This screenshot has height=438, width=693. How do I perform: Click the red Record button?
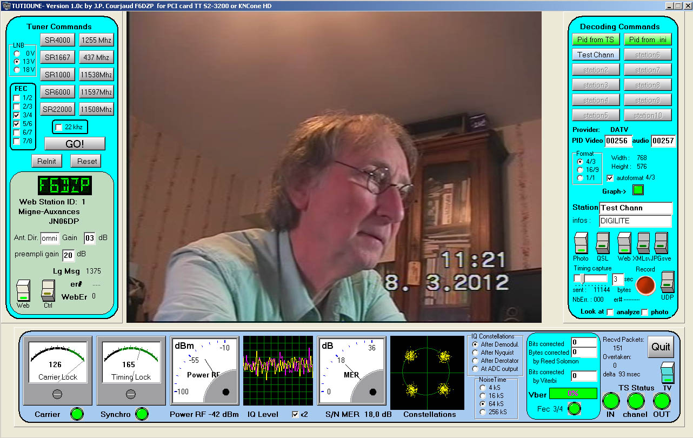(645, 285)
